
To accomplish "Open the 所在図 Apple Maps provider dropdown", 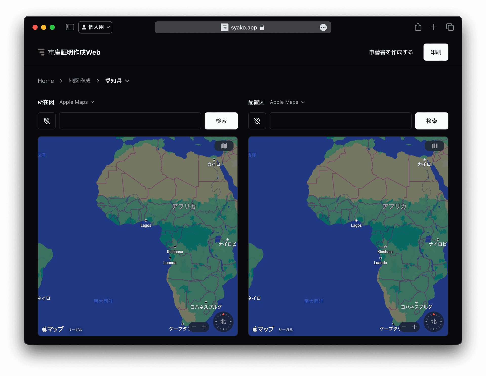I will pyautogui.click(x=77, y=102).
